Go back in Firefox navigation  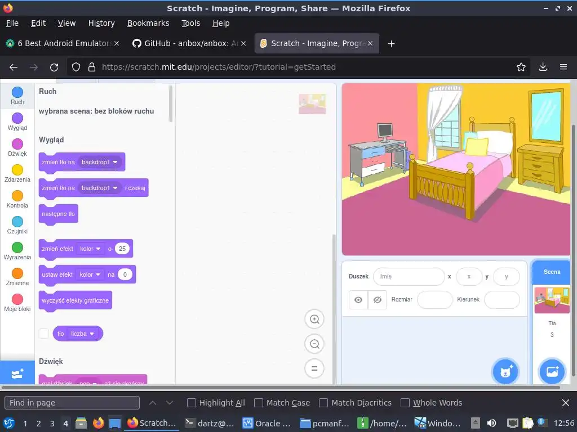click(14, 67)
